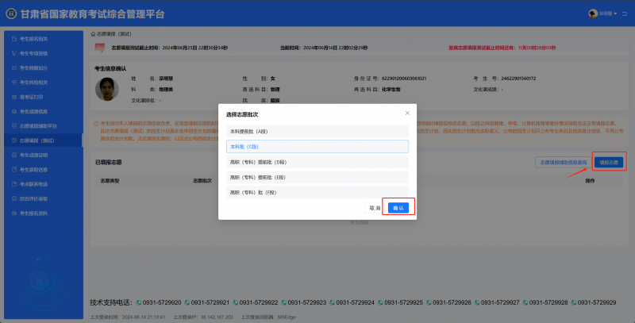Click the 确认 button in the dialog
This screenshot has width=635, height=323.
pos(398,207)
